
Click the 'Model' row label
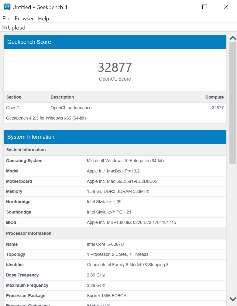point(12,171)
